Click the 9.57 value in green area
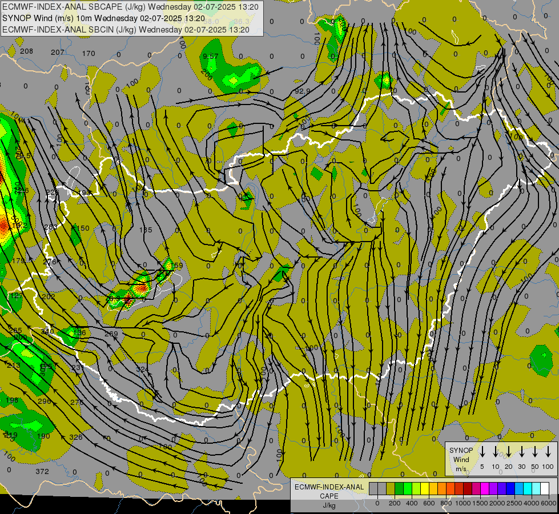Image resolution: width=559 pixels, height=514 pixels. point(210,57)
